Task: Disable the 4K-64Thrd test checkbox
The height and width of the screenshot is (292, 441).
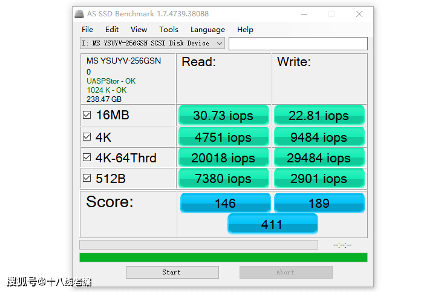Action: [x=87, y=157]
